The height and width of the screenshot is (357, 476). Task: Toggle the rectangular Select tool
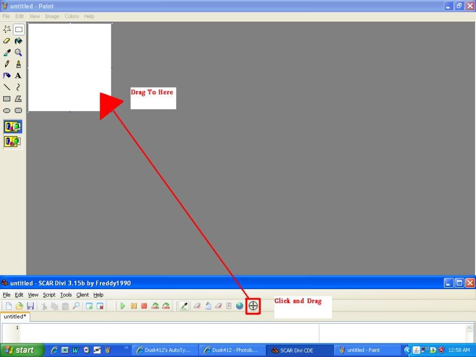click(18, 29)
